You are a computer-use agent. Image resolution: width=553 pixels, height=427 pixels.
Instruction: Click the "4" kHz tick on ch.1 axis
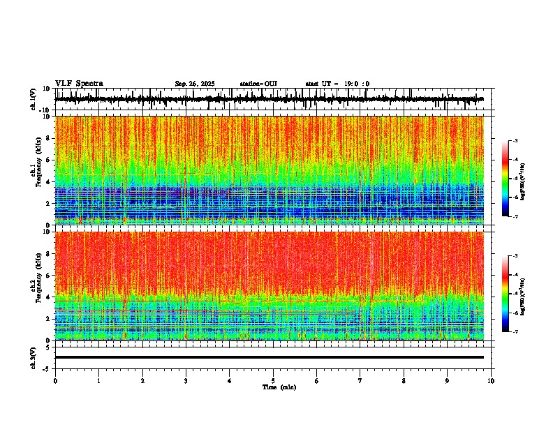pos(48,182)
